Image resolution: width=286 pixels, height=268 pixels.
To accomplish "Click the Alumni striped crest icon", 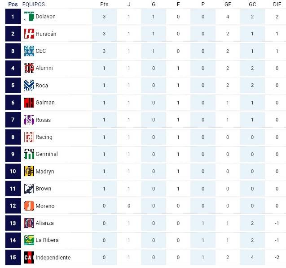I will [29, 68].
